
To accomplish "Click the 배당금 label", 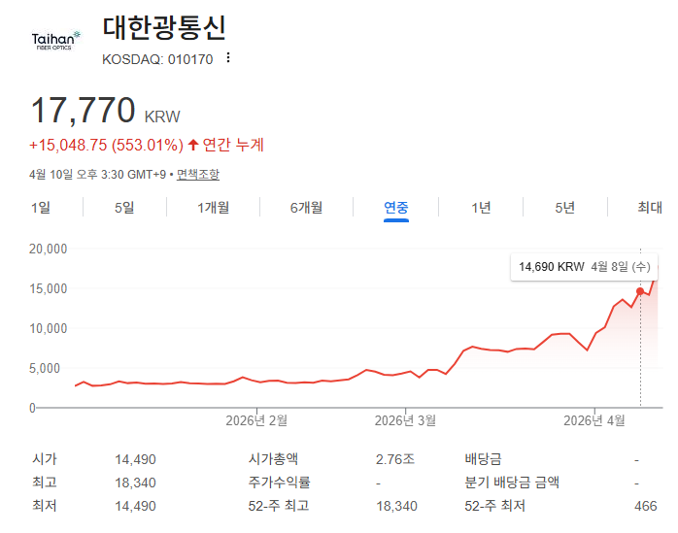I will pyautogui.click(x=483, y=459).
